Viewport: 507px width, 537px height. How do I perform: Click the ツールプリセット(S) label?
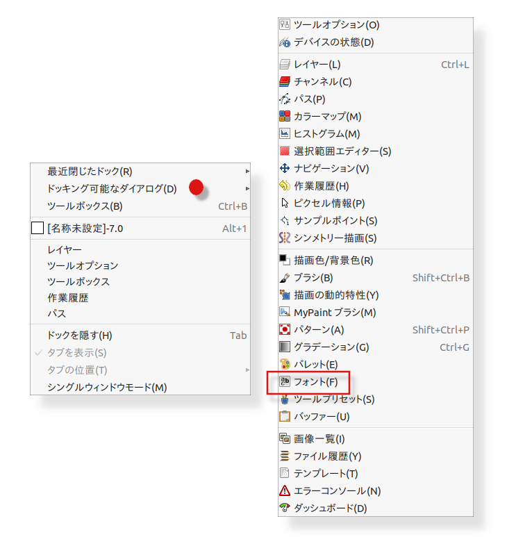[x=334, y=399]
